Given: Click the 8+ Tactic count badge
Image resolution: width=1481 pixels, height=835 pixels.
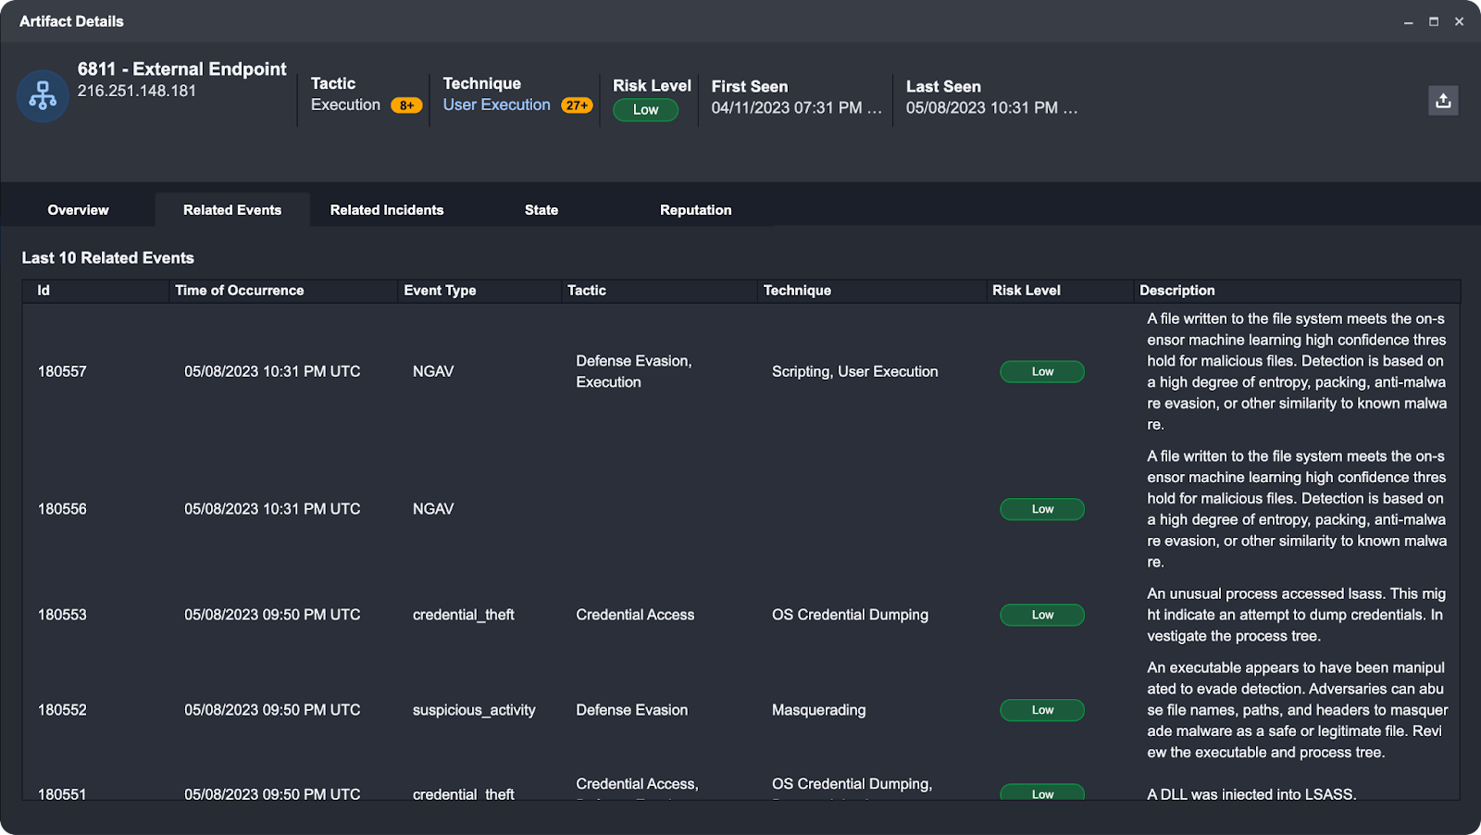Looking at the screenshot, I should pos(406,106).
